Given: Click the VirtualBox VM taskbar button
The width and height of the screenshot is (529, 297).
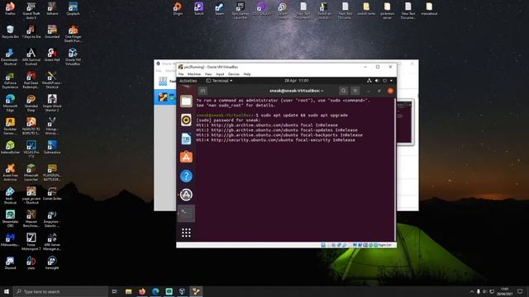Looking at the screenshot, I should point(196,291).
